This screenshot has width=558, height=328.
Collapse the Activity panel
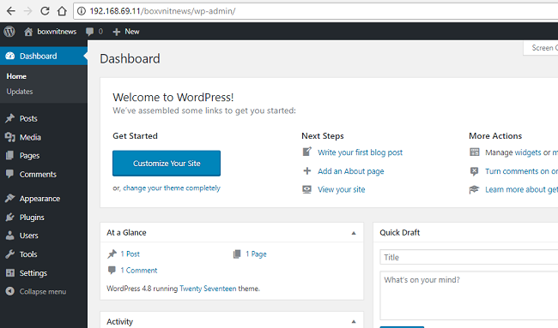354,322
